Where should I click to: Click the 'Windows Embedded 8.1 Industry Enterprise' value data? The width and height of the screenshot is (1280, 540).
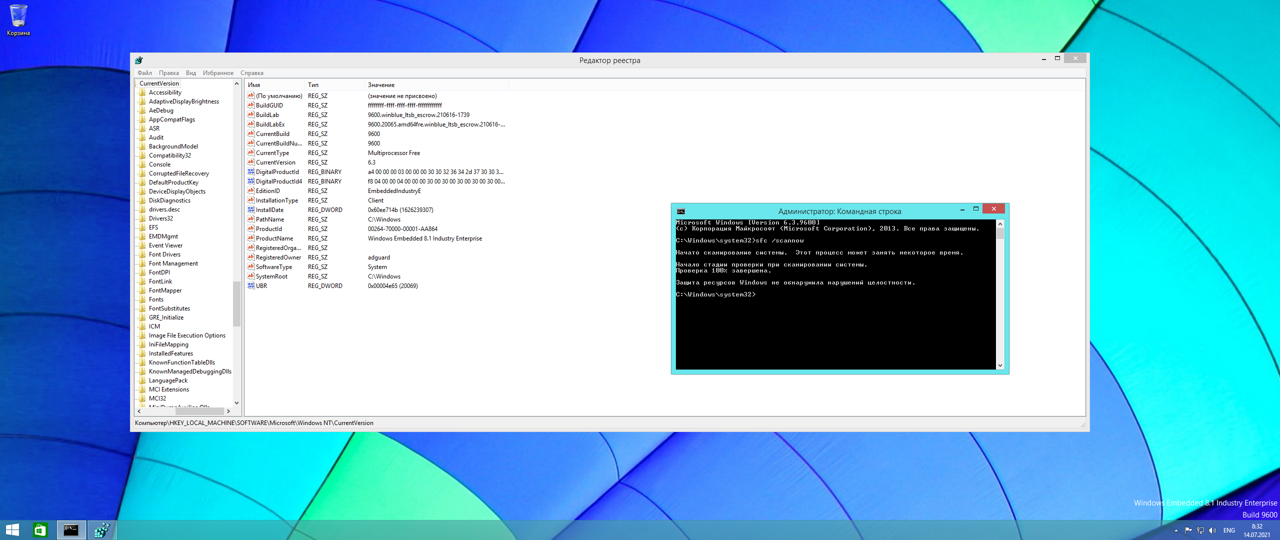(x=425, y=238)
